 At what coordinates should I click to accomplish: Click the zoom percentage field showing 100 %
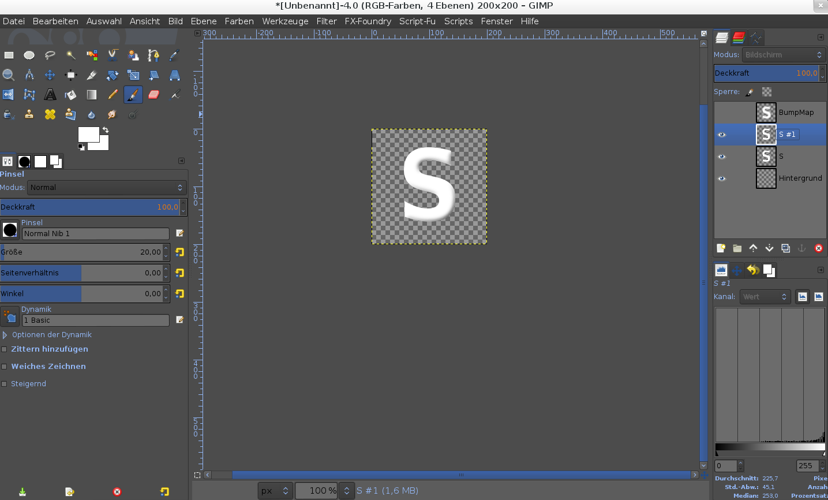click(x=316, y=491)
